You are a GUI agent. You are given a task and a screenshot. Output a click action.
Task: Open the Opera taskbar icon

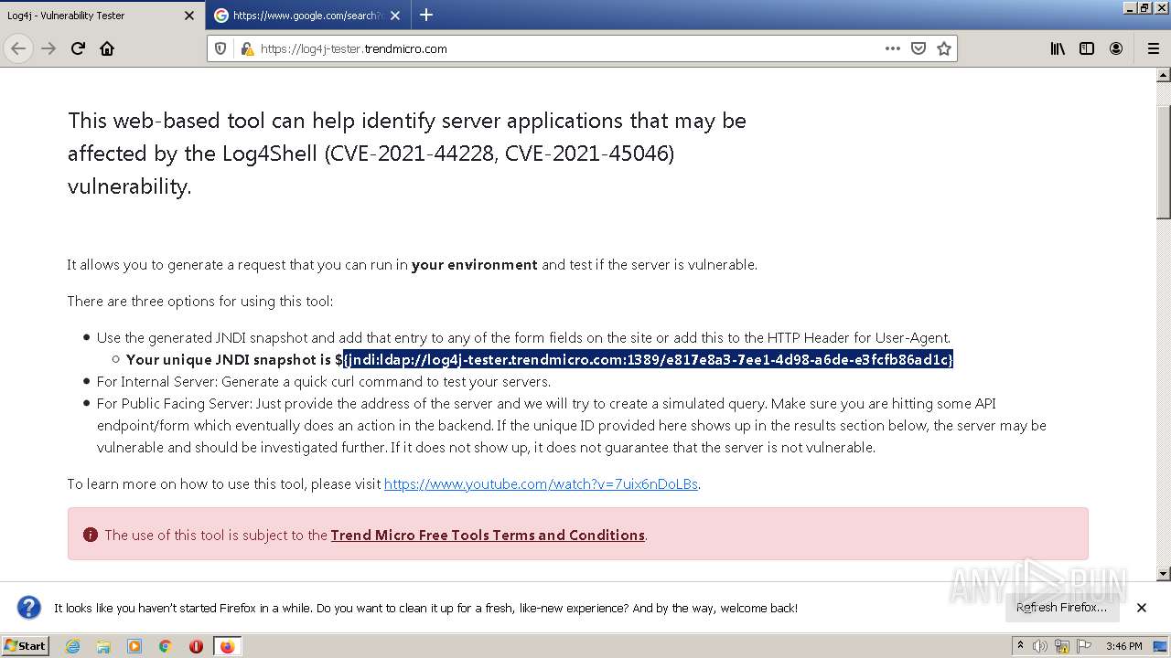coord(196,646)
